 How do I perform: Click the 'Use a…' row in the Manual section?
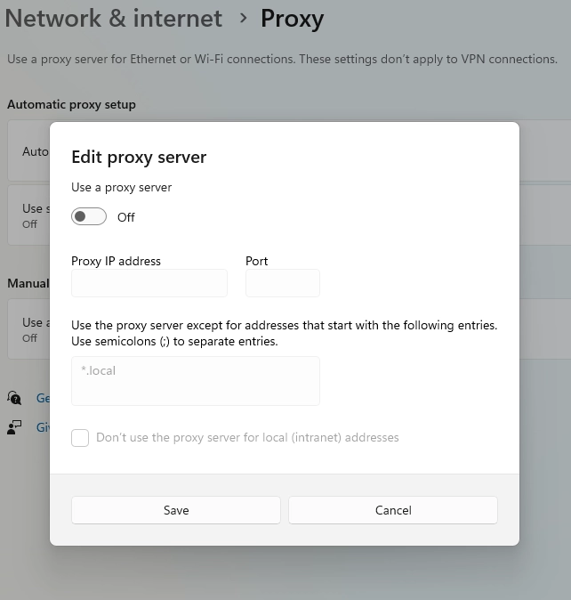(28, 329)
